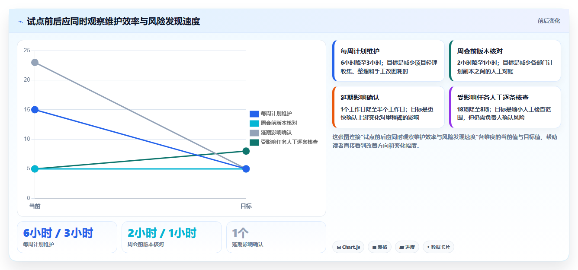The image size is (578, 270).
Task: Open the 周会前版本核对 info card
Action: coord(505,61)
